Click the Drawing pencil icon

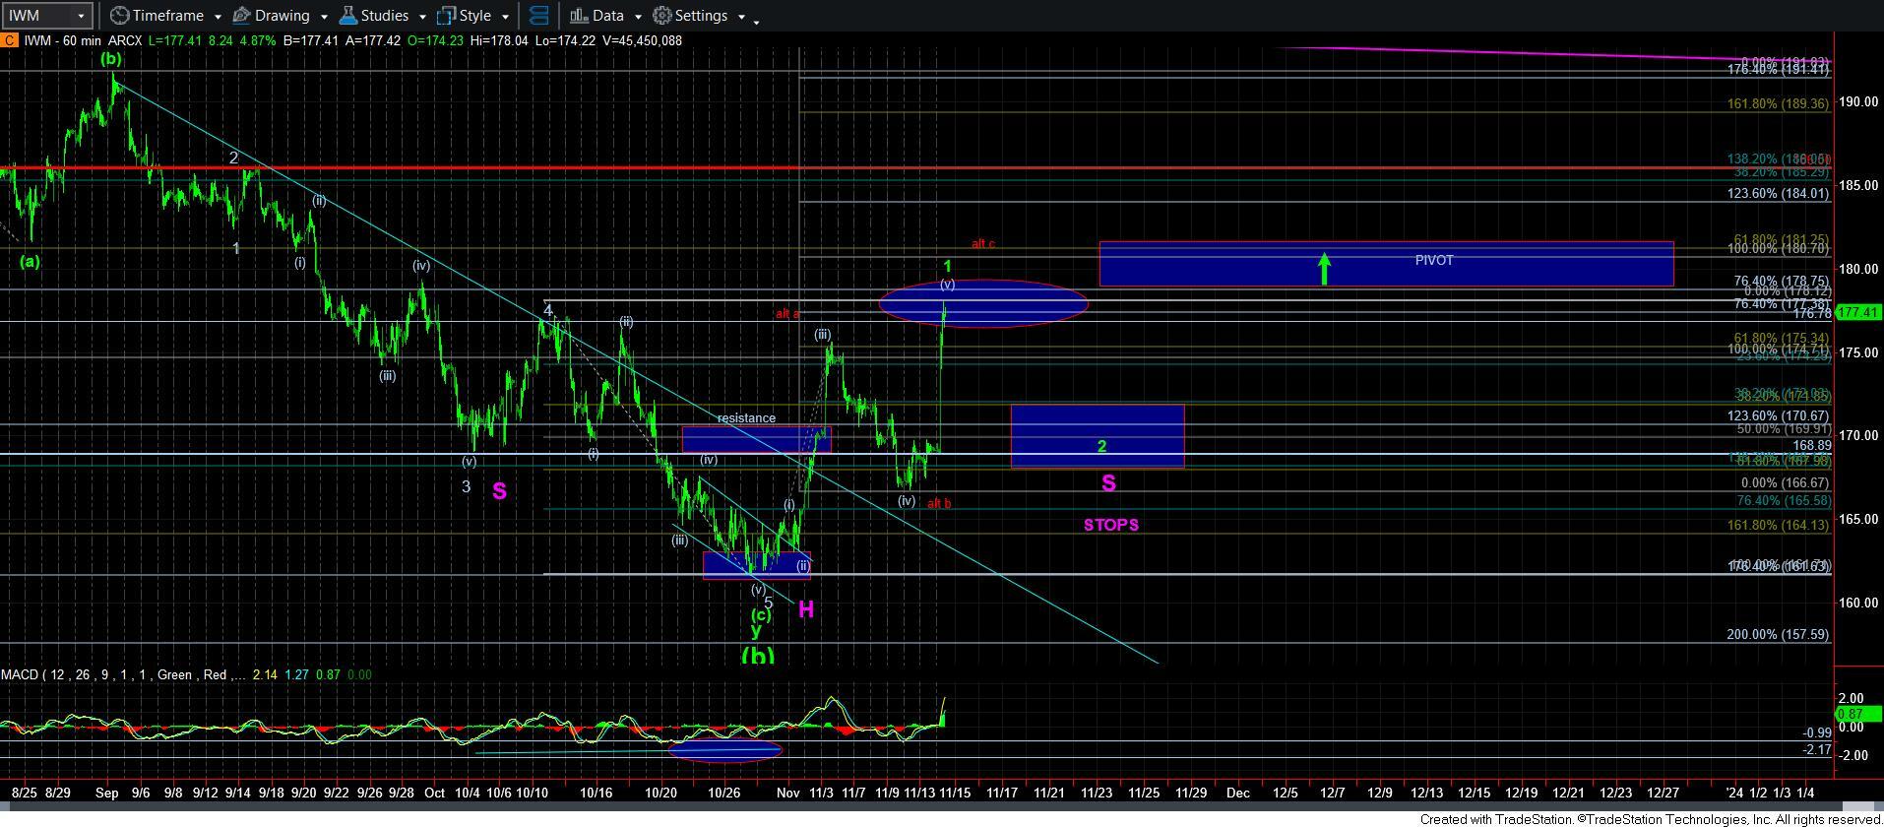click(241, 16)
